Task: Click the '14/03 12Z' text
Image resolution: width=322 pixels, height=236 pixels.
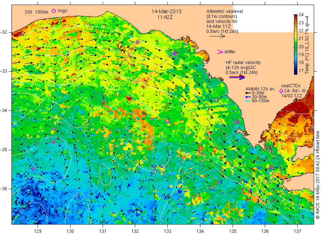Action: [292, 96]
